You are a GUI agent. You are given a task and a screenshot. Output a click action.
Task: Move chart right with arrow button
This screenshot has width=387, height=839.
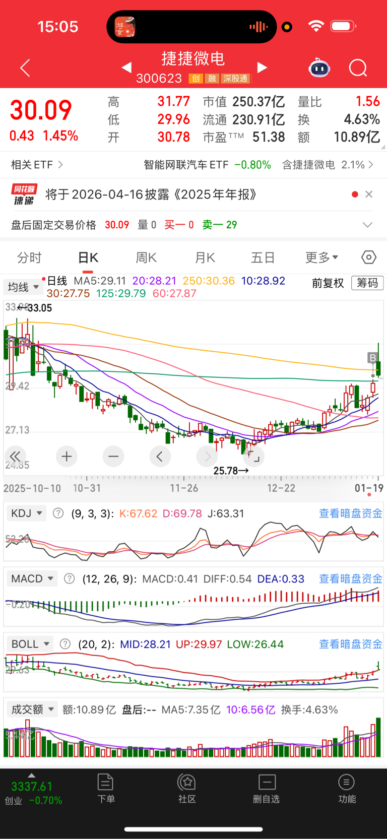(207, 457)
